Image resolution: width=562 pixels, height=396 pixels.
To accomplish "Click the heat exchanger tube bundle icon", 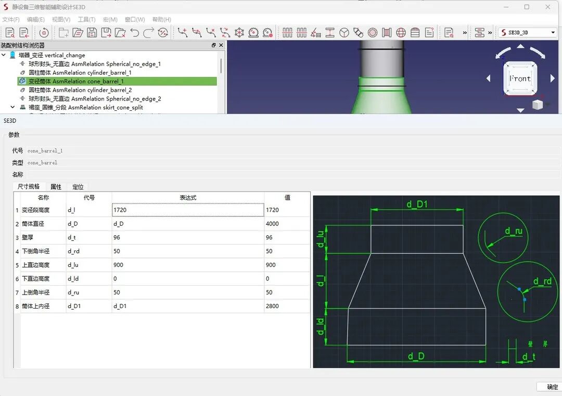I will (386, 33).
